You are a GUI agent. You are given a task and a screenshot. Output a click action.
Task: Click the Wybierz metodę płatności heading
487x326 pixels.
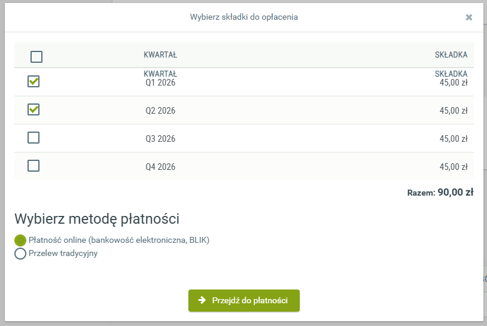(97, 219)
